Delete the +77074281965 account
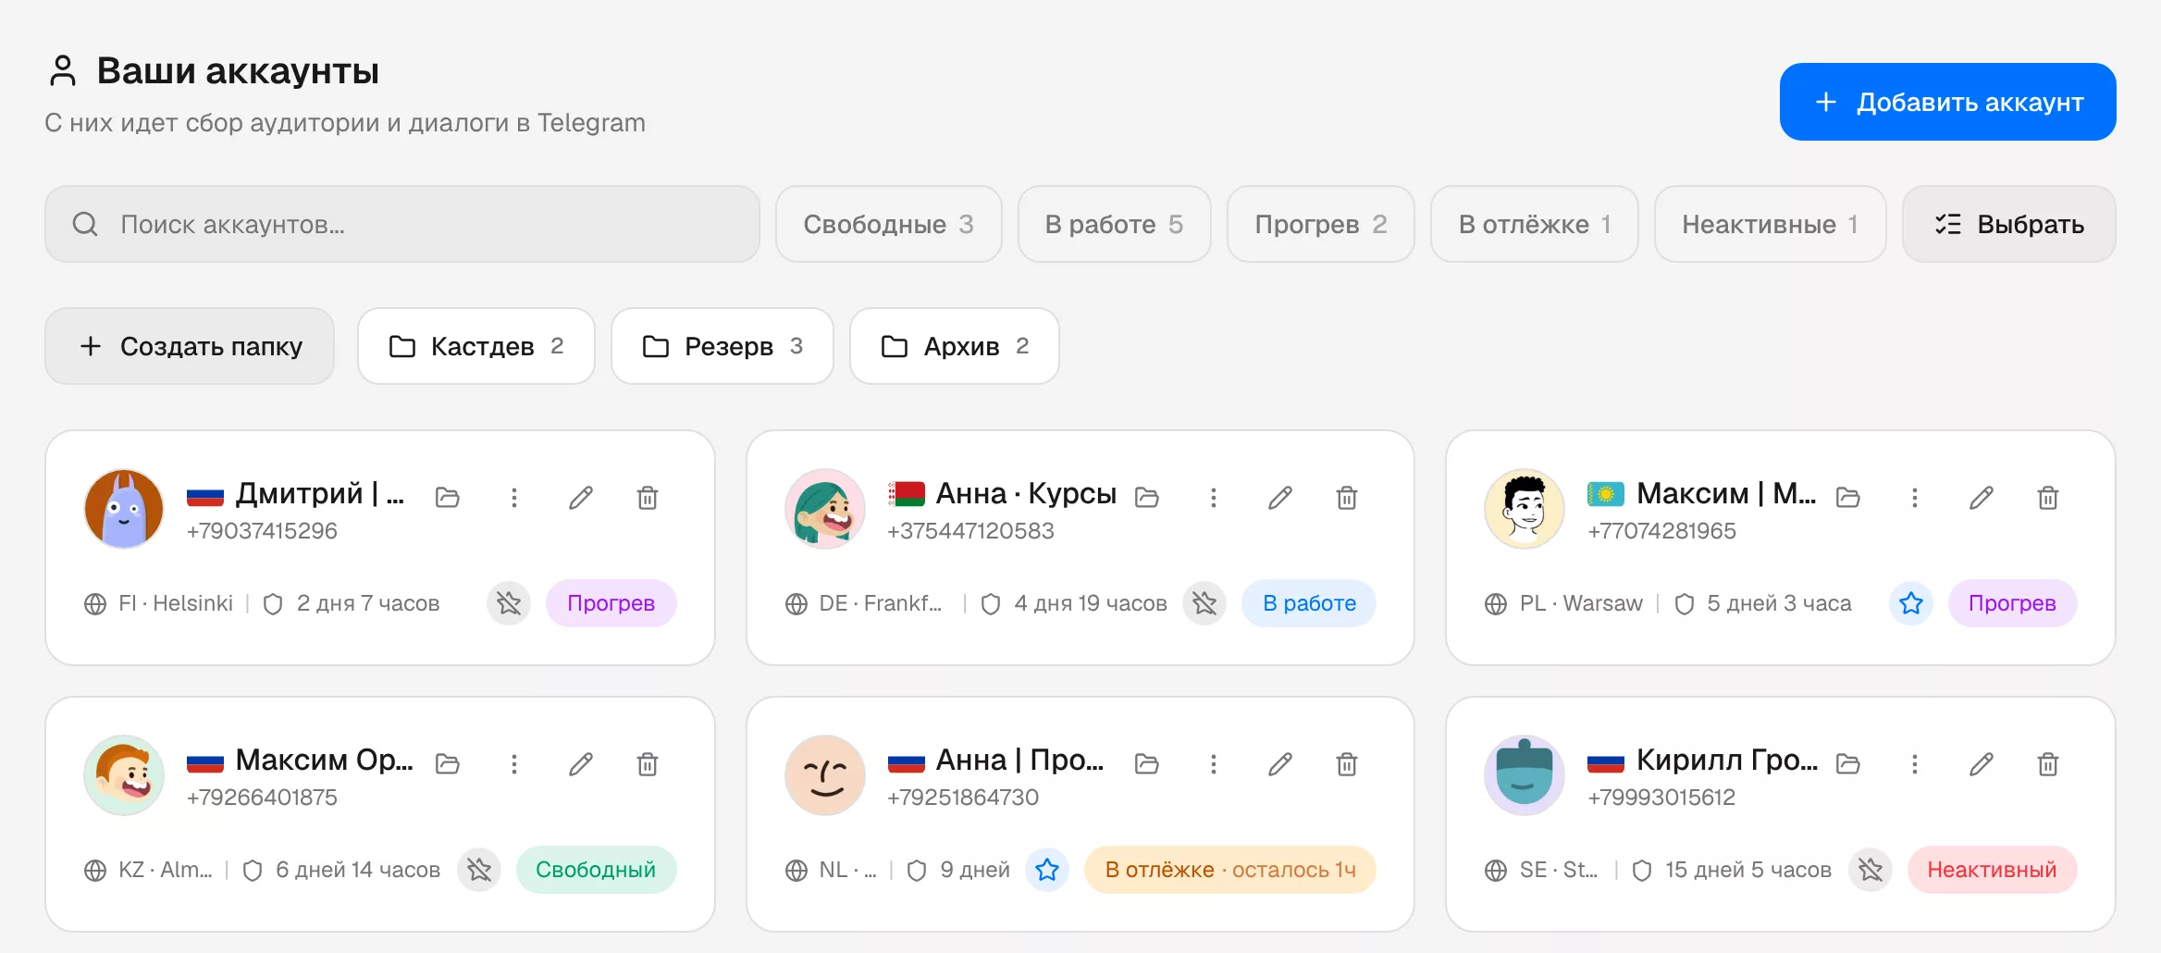The width and height of the screenshot is (2161, 953). [x=2048, y=498]
